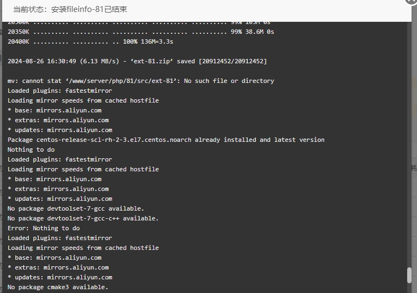Click the 2024-08-26 16:30:49 timestamp

pyautogui.click(x=41, y=62)
